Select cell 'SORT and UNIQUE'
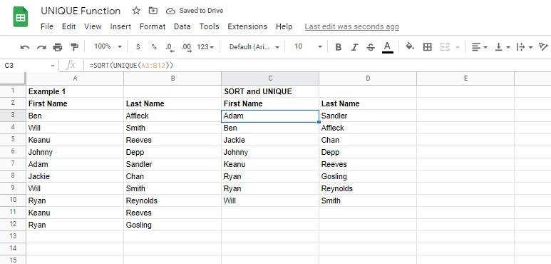551x264 pixels. 270,91
